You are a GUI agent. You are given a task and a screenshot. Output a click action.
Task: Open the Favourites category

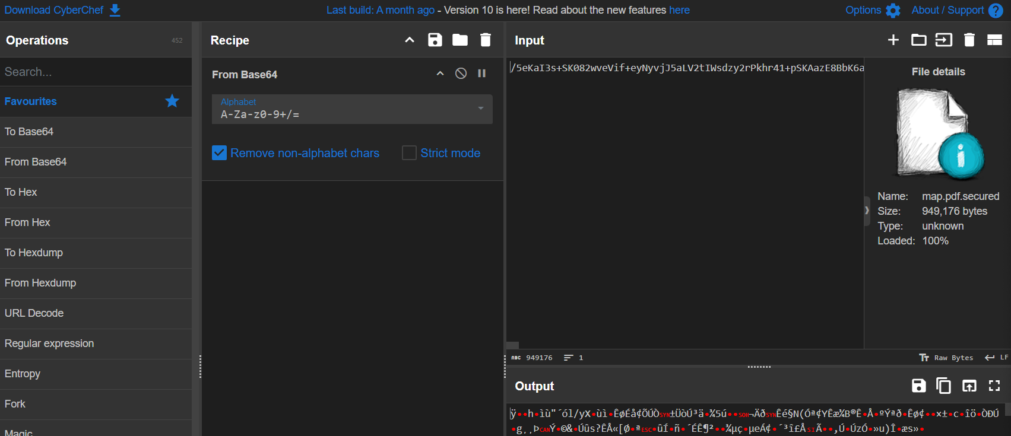pyautogui.click(x=96, y=101)
